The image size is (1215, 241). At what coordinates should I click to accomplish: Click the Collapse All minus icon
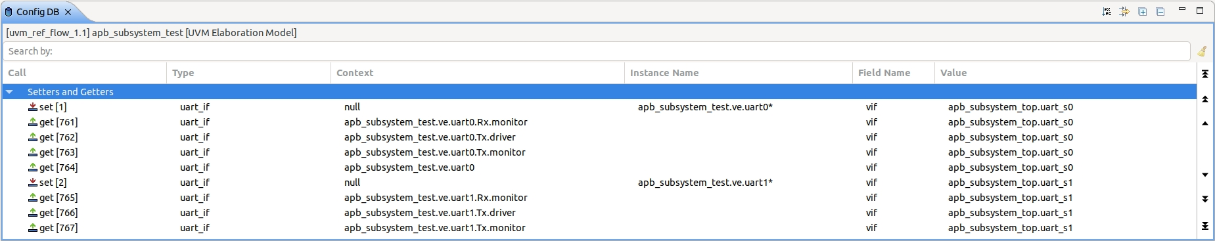point(1160,11)
